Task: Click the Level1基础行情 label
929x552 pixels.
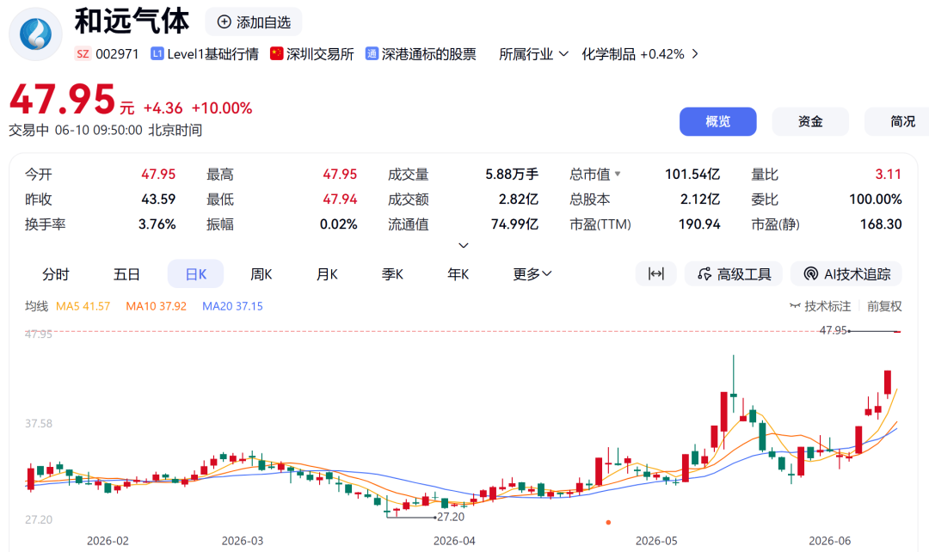Action: (212, 54)
